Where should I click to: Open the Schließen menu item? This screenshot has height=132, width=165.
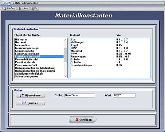click(x=9, y=8)
